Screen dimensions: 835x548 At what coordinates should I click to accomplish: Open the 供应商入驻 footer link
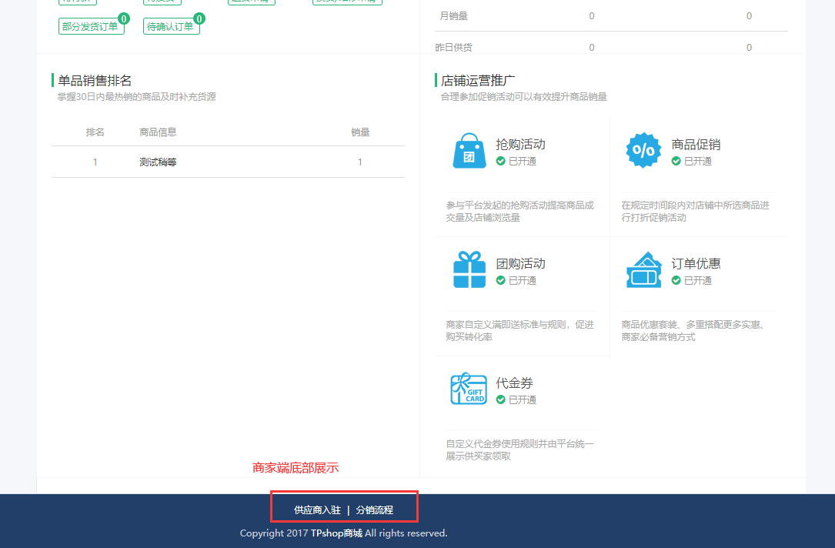click(x=317, y=510)
